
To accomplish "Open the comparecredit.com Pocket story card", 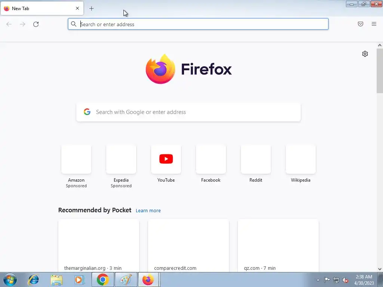I will [x=189, y=245].
